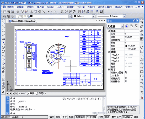Screen dimensions: 145x119
Task: Go to the last layout tab with the skip-to-end arrow
Action: point(16,93)
